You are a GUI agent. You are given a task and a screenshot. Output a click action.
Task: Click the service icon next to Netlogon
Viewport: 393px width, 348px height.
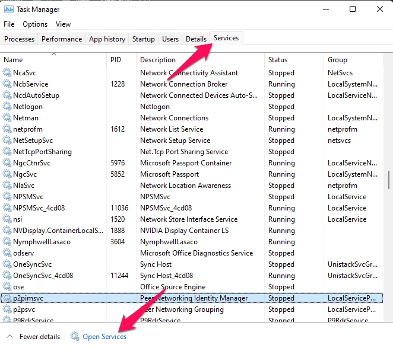click(x=7, y=107)
